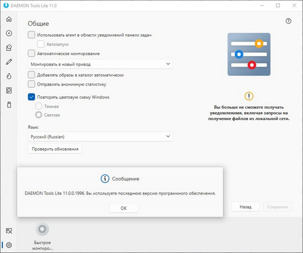Toggle the Автоматическое монтирование checkbox
Image resolution: width=303 pixels, height=253 pixels.
32,53
